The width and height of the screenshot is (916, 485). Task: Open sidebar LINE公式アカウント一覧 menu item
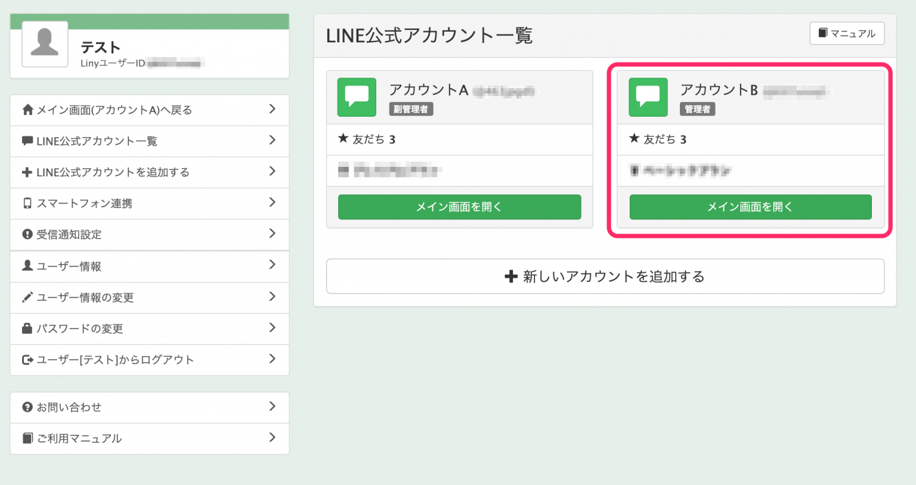coord(150,141)
